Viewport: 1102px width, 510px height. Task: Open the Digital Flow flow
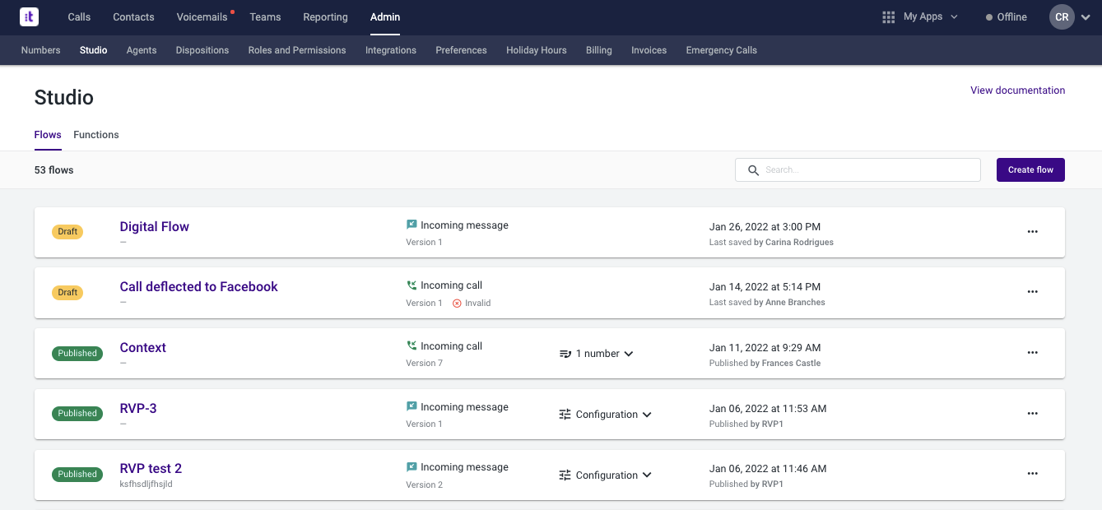[x=155, y=227]
